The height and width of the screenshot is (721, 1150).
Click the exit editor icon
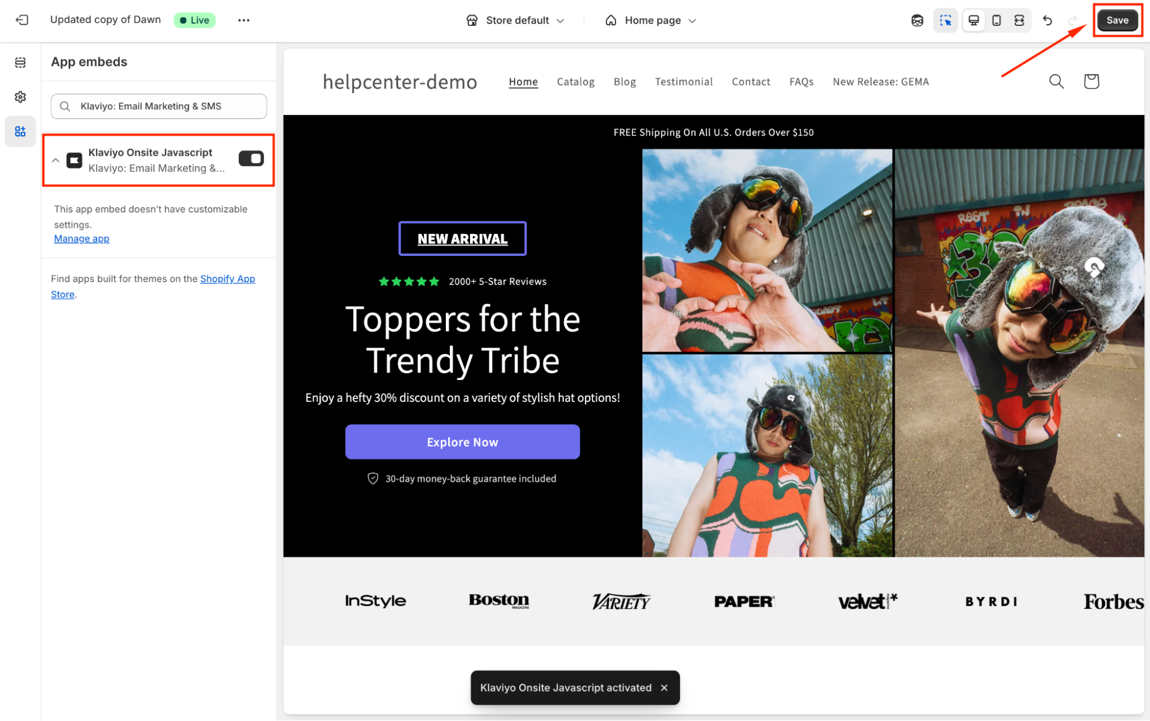pos(22,20)
